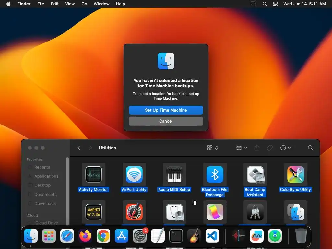Select Bluetooth File Exchange icon
Image resolution: width=332 pixels, height=249 pixels.
point(215,174)
